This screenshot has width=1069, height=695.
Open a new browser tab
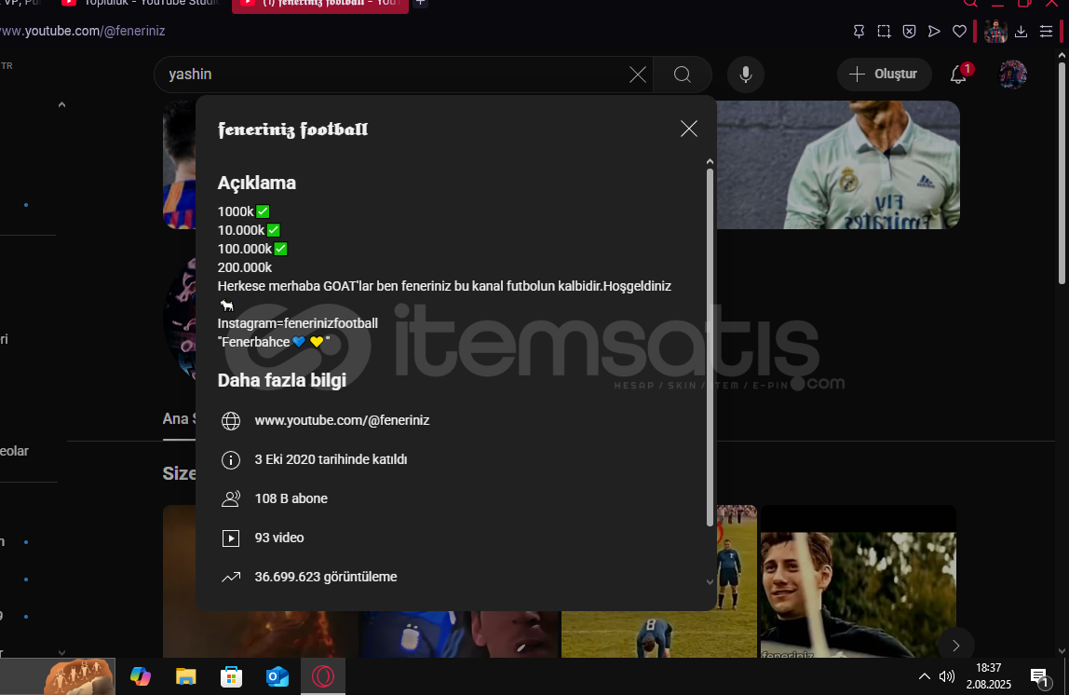pos(421,3)
